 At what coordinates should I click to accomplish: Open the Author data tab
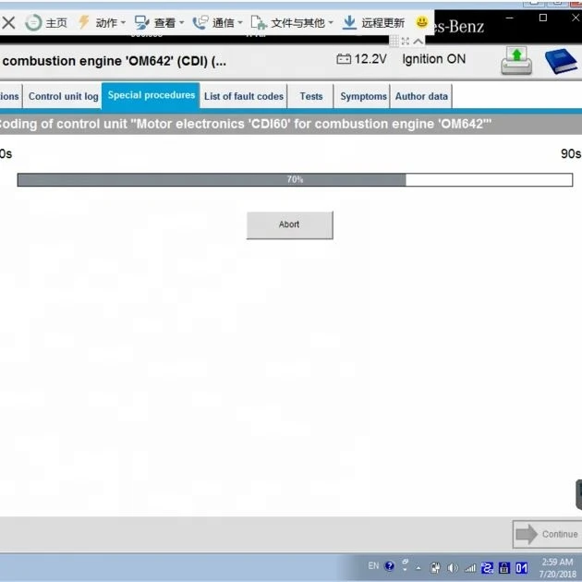click(x=421, y=96)
